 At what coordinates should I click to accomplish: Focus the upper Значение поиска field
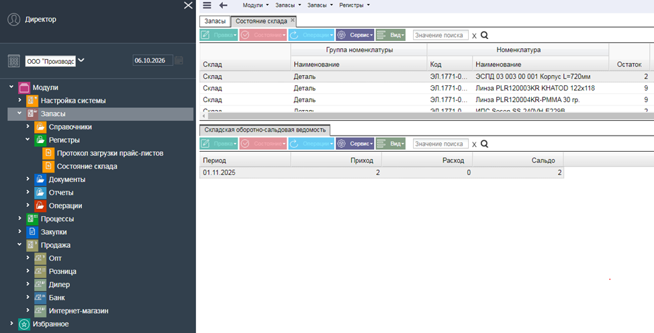(x=440, y=36)
